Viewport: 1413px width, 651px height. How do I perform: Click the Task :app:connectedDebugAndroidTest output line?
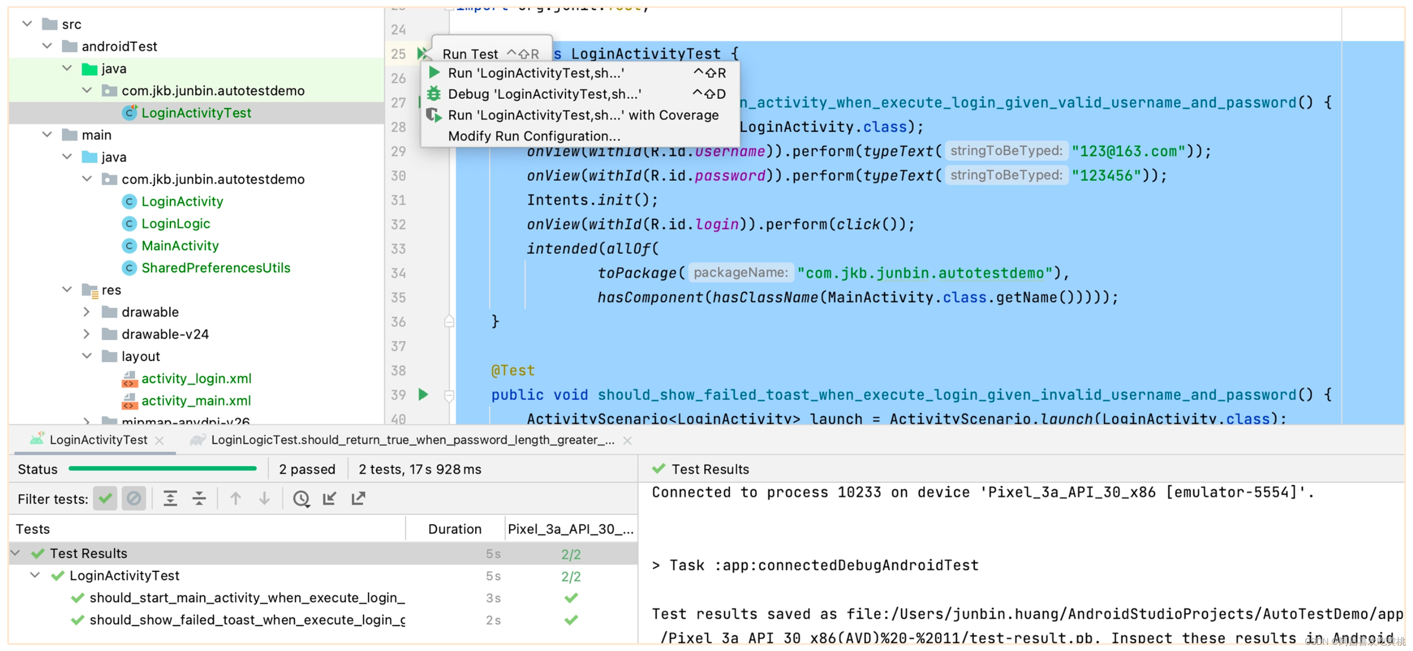(x=815, y=566)
